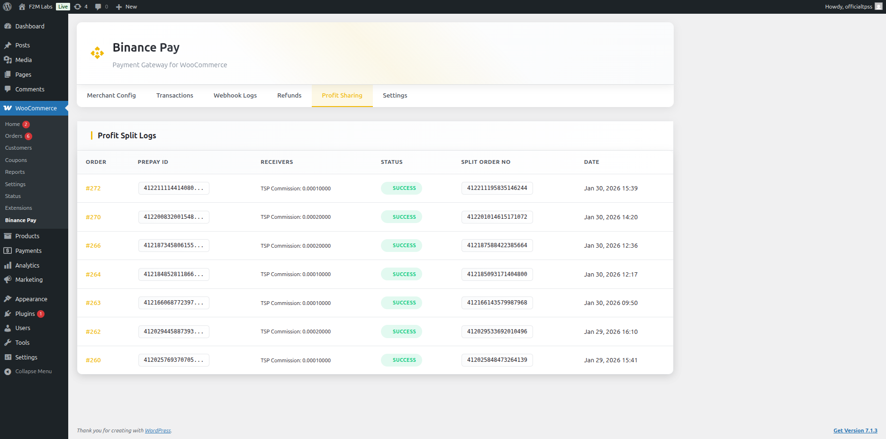Viewport: 886px width, 439px height.
Task: Click the updates icon showing 4
Action: [x=78, y=7]
